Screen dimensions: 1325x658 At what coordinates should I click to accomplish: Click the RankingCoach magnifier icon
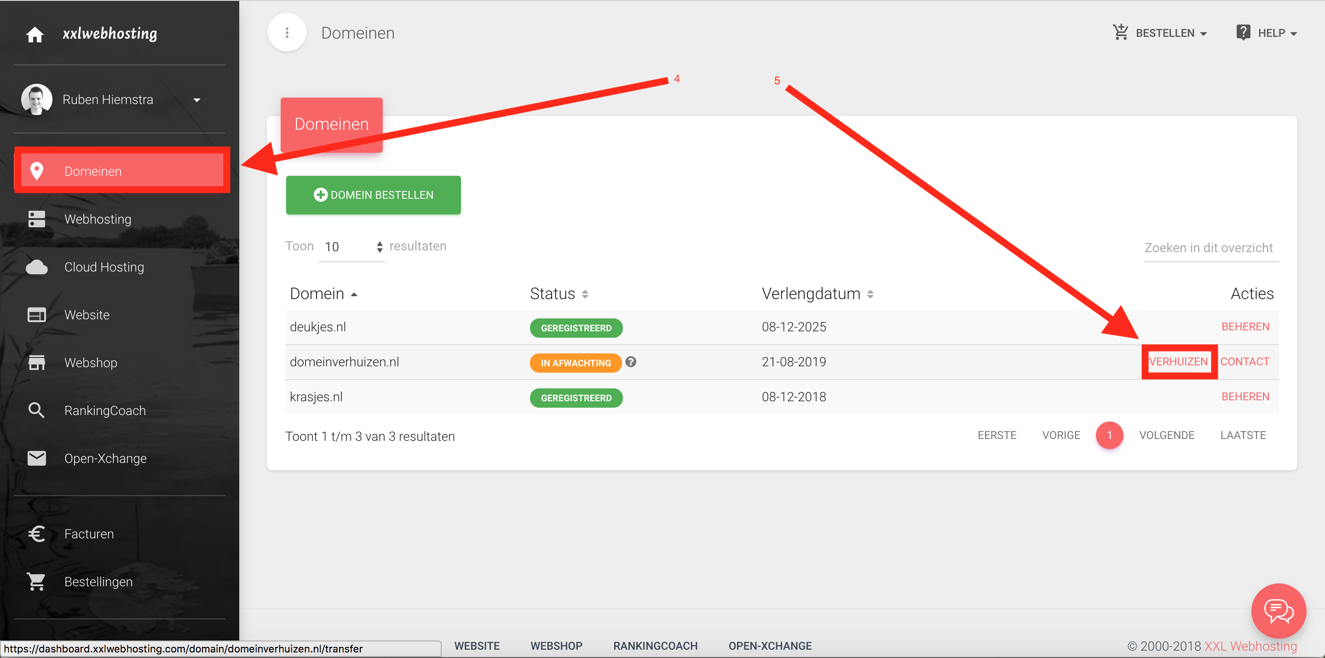tap(36, 410)
